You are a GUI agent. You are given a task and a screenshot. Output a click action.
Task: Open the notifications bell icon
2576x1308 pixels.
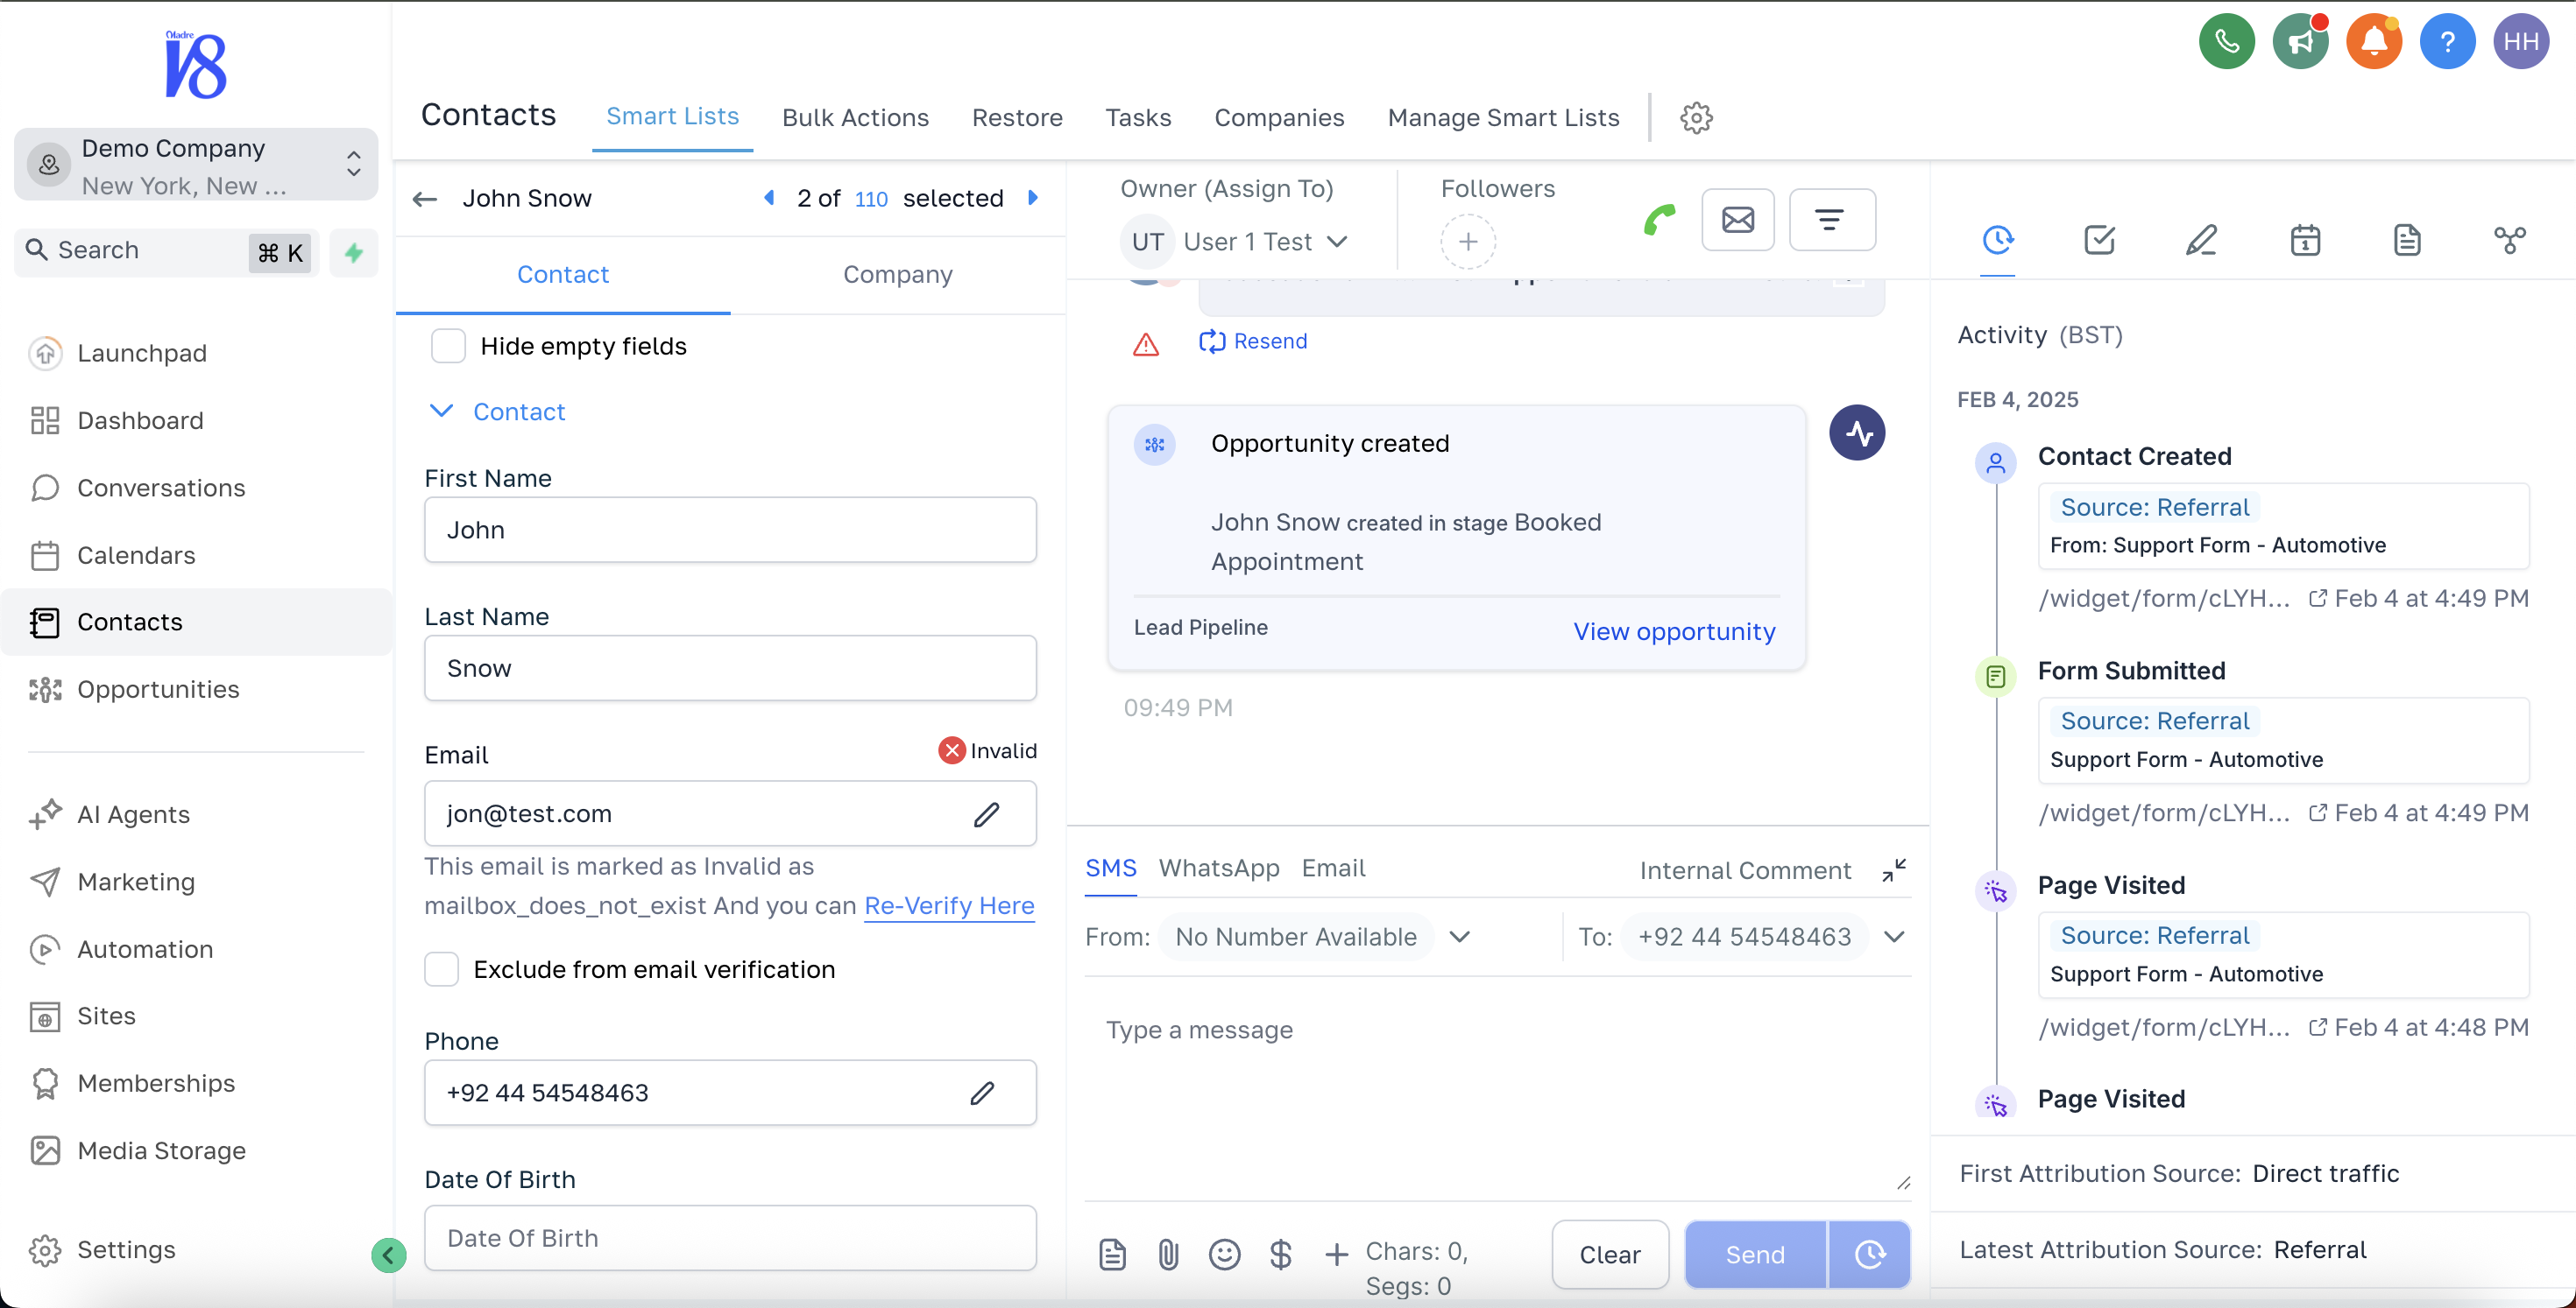(2373, 42)
